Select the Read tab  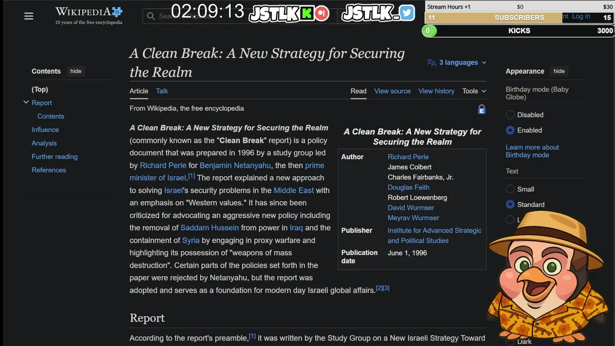click(x=358, y=91)
